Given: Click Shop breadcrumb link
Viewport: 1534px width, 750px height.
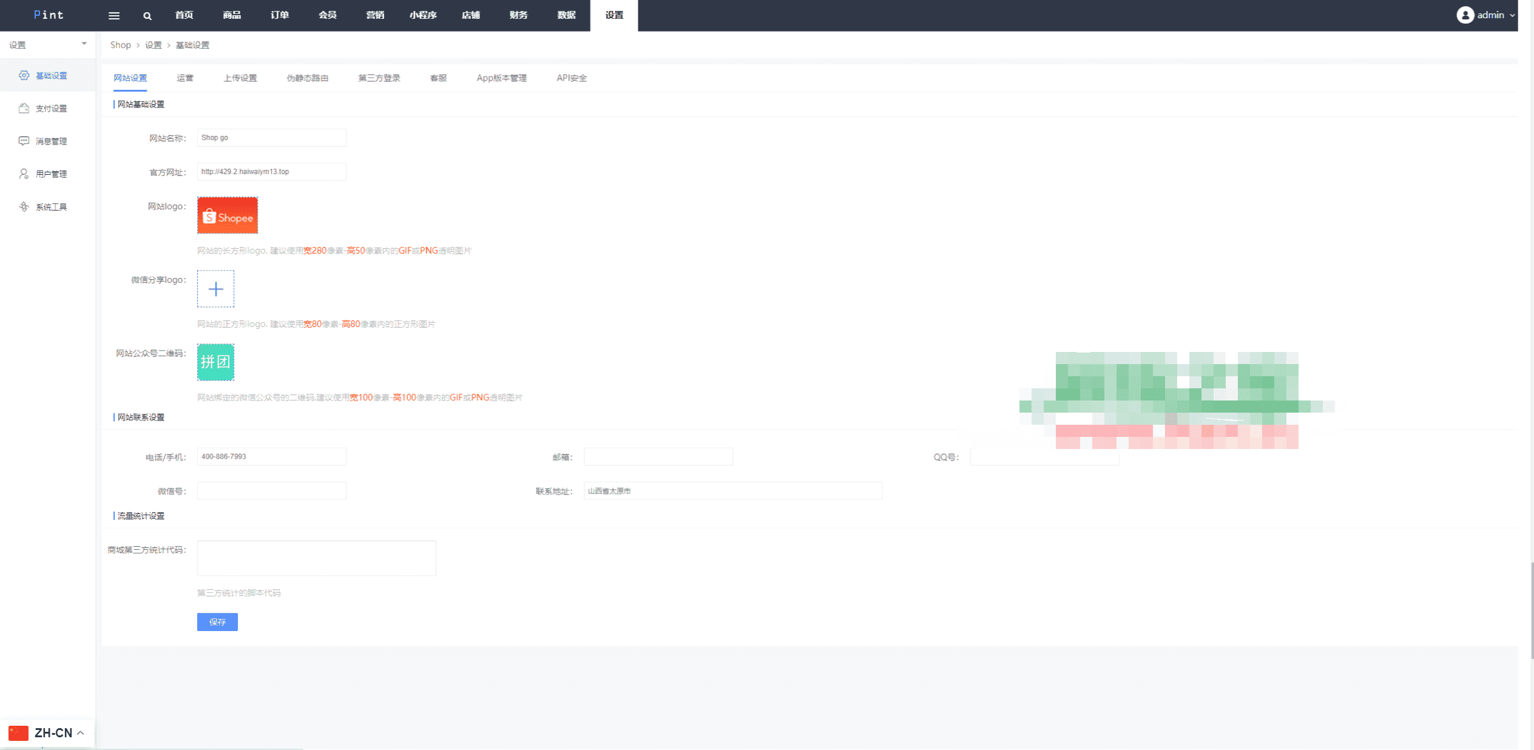Looking at the screenshot, I should [120, 45].
